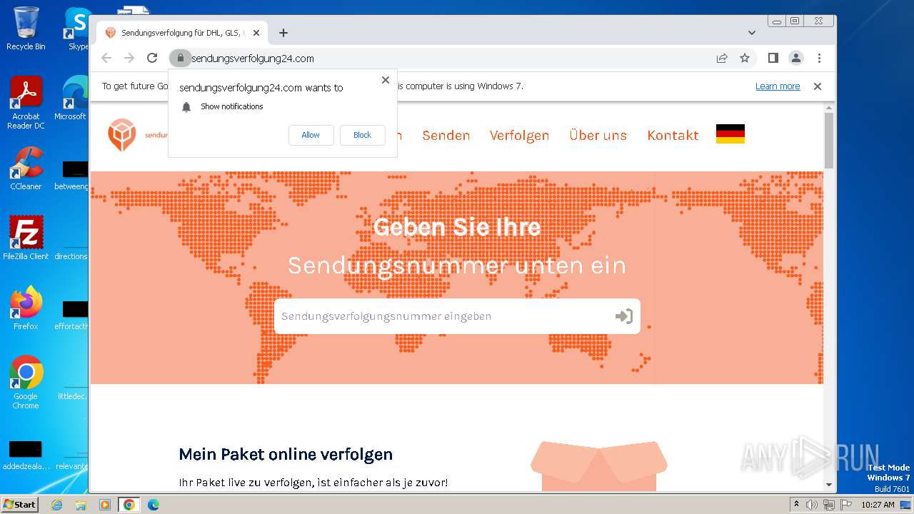This screenshot has width=914, height=514.
Task: Open FileZilla Client desktop icon
Action: click(26, 238)
